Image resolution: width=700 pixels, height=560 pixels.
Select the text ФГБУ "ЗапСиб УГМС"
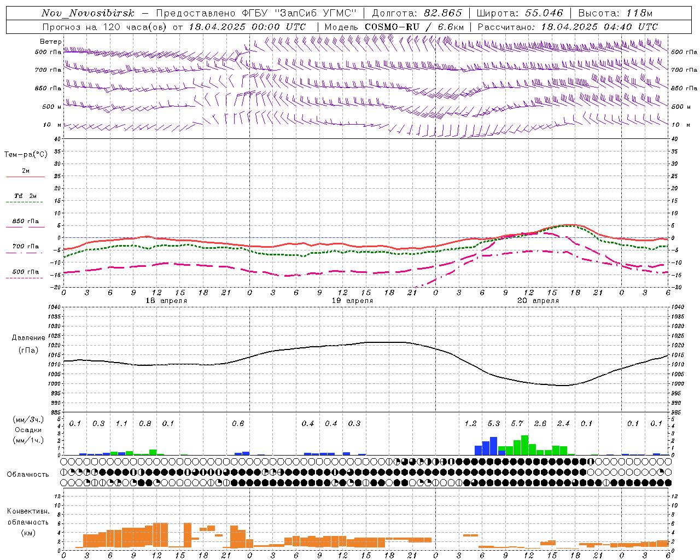click(x=300, y=13)
